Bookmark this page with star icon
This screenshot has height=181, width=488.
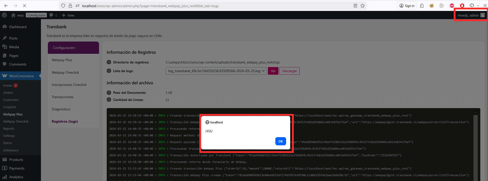[363, 6]
